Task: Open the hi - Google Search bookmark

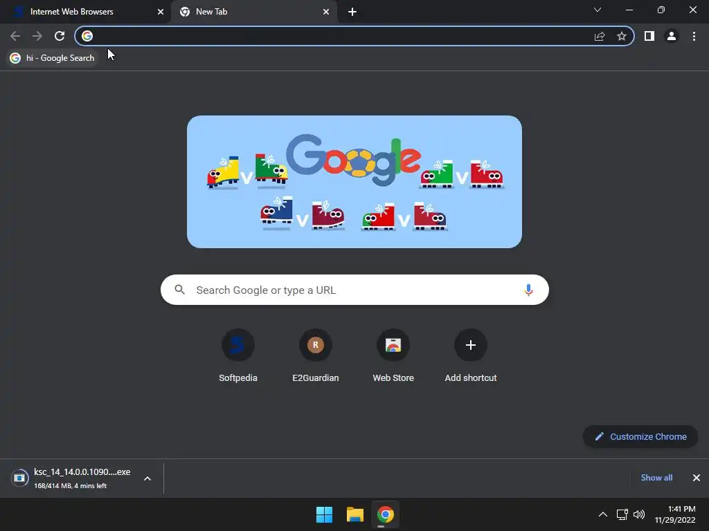Action: [x=53, y=58]
